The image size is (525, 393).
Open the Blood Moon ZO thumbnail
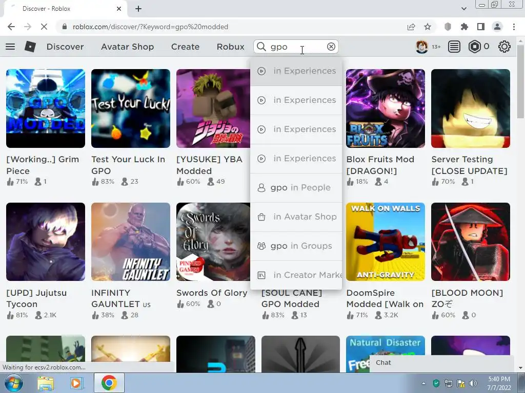[471, 242]
